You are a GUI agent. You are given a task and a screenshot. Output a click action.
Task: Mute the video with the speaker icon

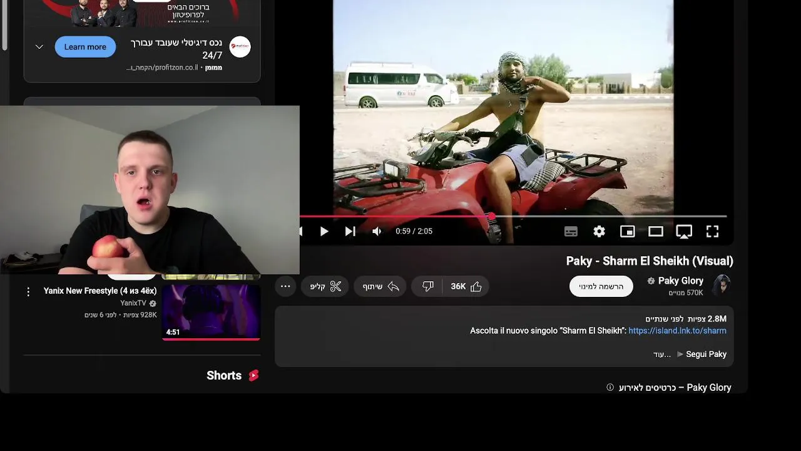coord(377,232)
